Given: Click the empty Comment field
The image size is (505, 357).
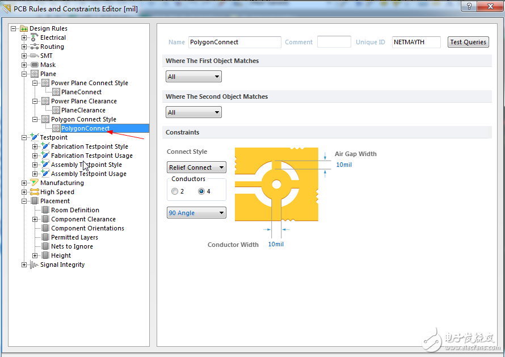Looking at the screenshot, I should coord(334,42).
